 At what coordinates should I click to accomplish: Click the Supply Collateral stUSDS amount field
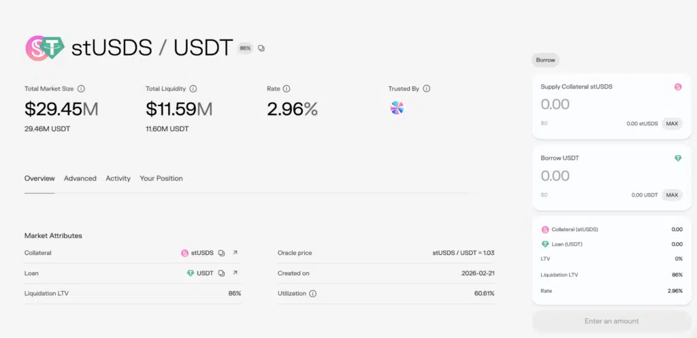pyautogui.click(x=592, y=105)
